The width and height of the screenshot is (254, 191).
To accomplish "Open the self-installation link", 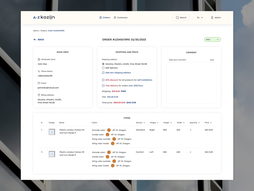I will pos(144,80).
